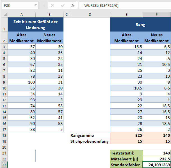
Task: Select column F header
Action: [x=157, y=15]
